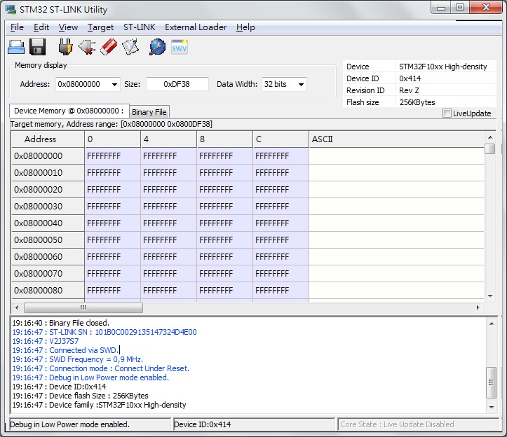Click the 'Device flash Size : 256KBytes' log line
Screen dimensions: 507x437
(x=80, y=396)
